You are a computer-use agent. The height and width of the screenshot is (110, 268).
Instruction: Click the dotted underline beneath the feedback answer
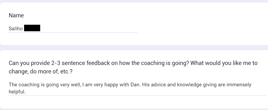[x=137, y=96]
